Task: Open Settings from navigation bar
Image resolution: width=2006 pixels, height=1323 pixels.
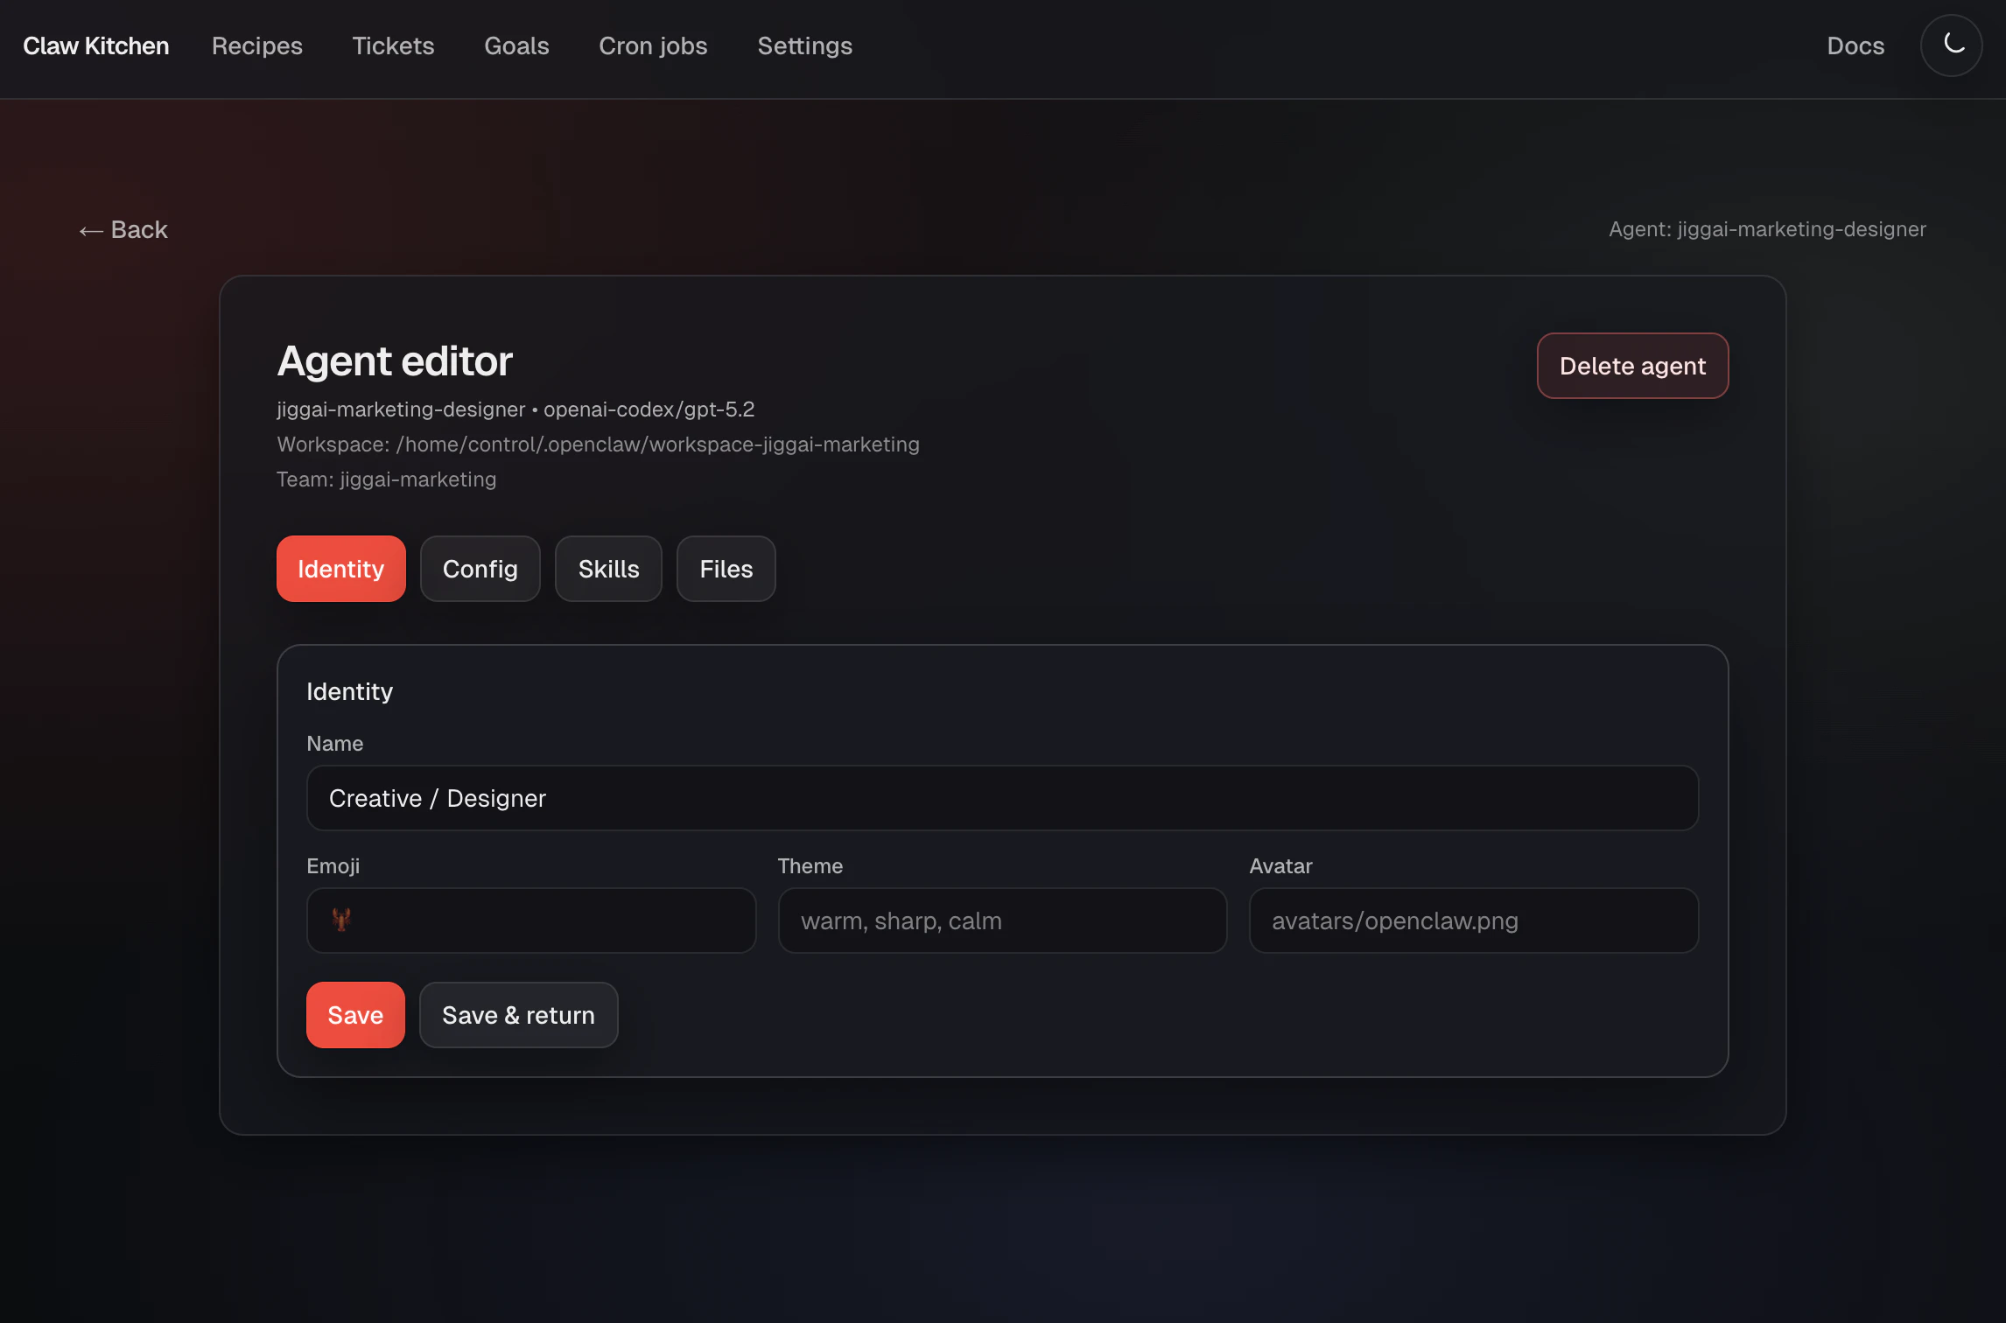Action: [x=804, y=46]
